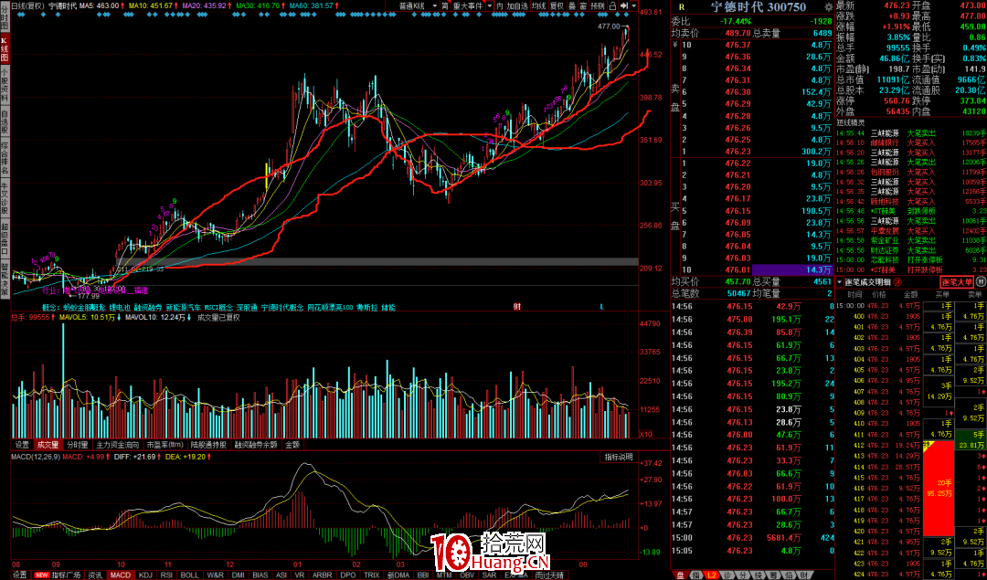Click the NEW 指标广场 button
The width and height of the screenshot is (987, 580).
tap(58, 575)
